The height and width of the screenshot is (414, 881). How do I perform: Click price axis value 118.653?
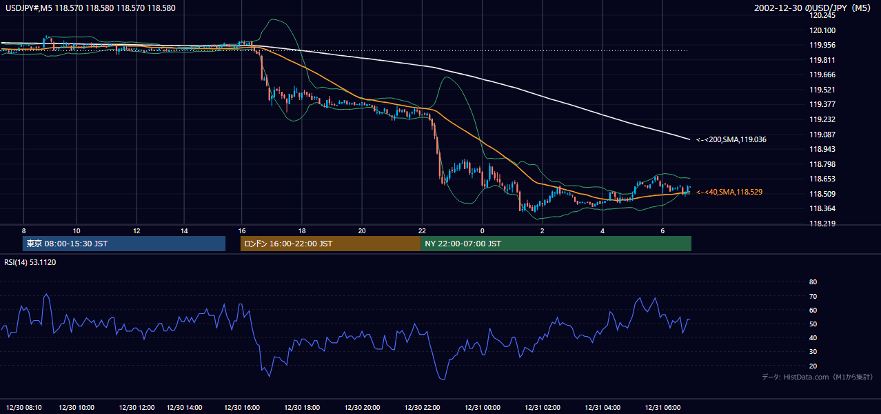click(823, 179)
